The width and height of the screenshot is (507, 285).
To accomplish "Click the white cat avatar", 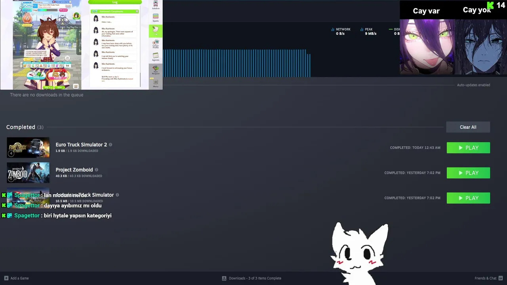I will pos(360,253).
